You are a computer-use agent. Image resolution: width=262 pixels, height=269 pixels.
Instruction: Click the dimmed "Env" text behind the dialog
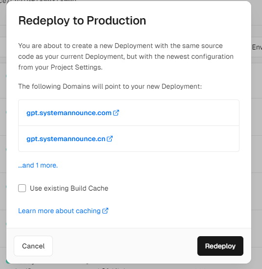click(x=257, y=47)
